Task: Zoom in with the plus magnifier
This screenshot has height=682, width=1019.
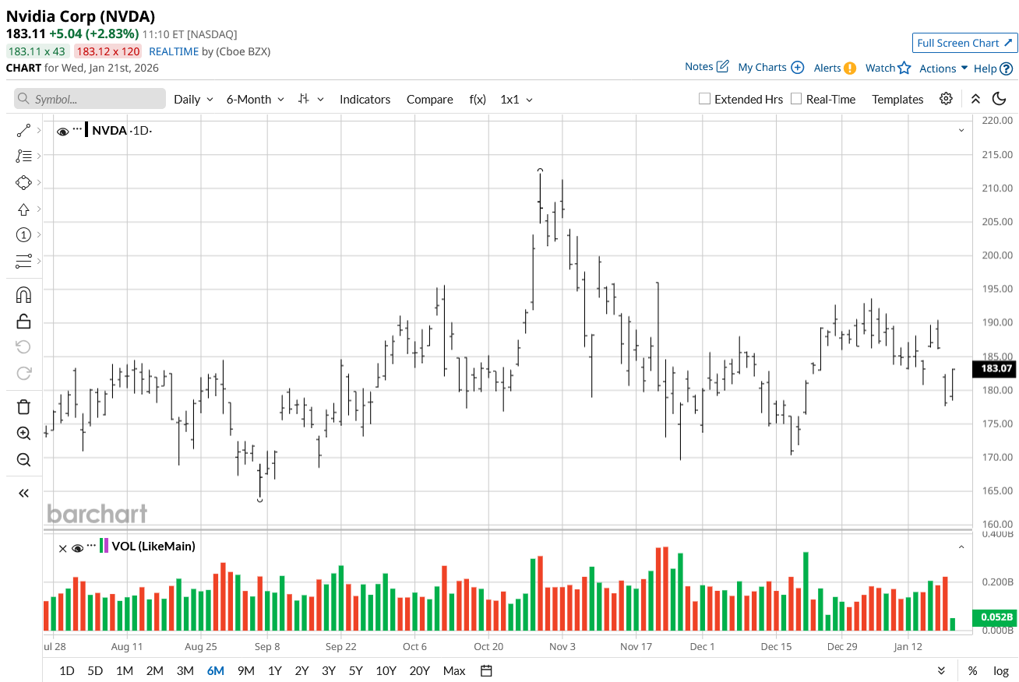Action: 23,433
